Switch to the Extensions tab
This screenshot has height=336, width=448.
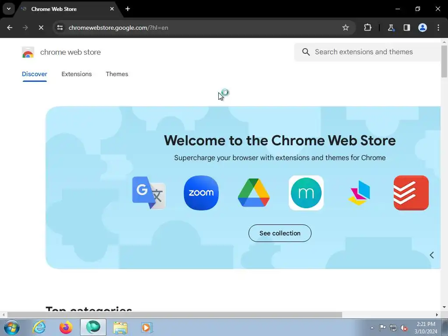coord(77,74)
